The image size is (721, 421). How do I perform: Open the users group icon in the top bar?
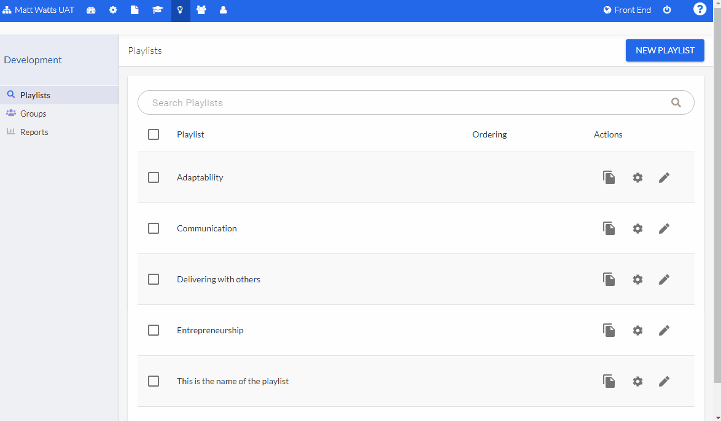[x=201, y=10]
